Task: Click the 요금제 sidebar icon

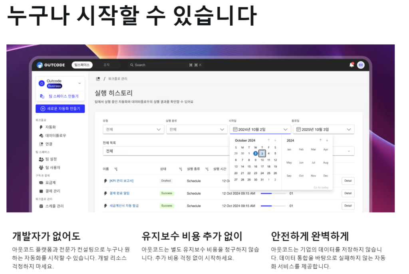Action: [41, 182]
